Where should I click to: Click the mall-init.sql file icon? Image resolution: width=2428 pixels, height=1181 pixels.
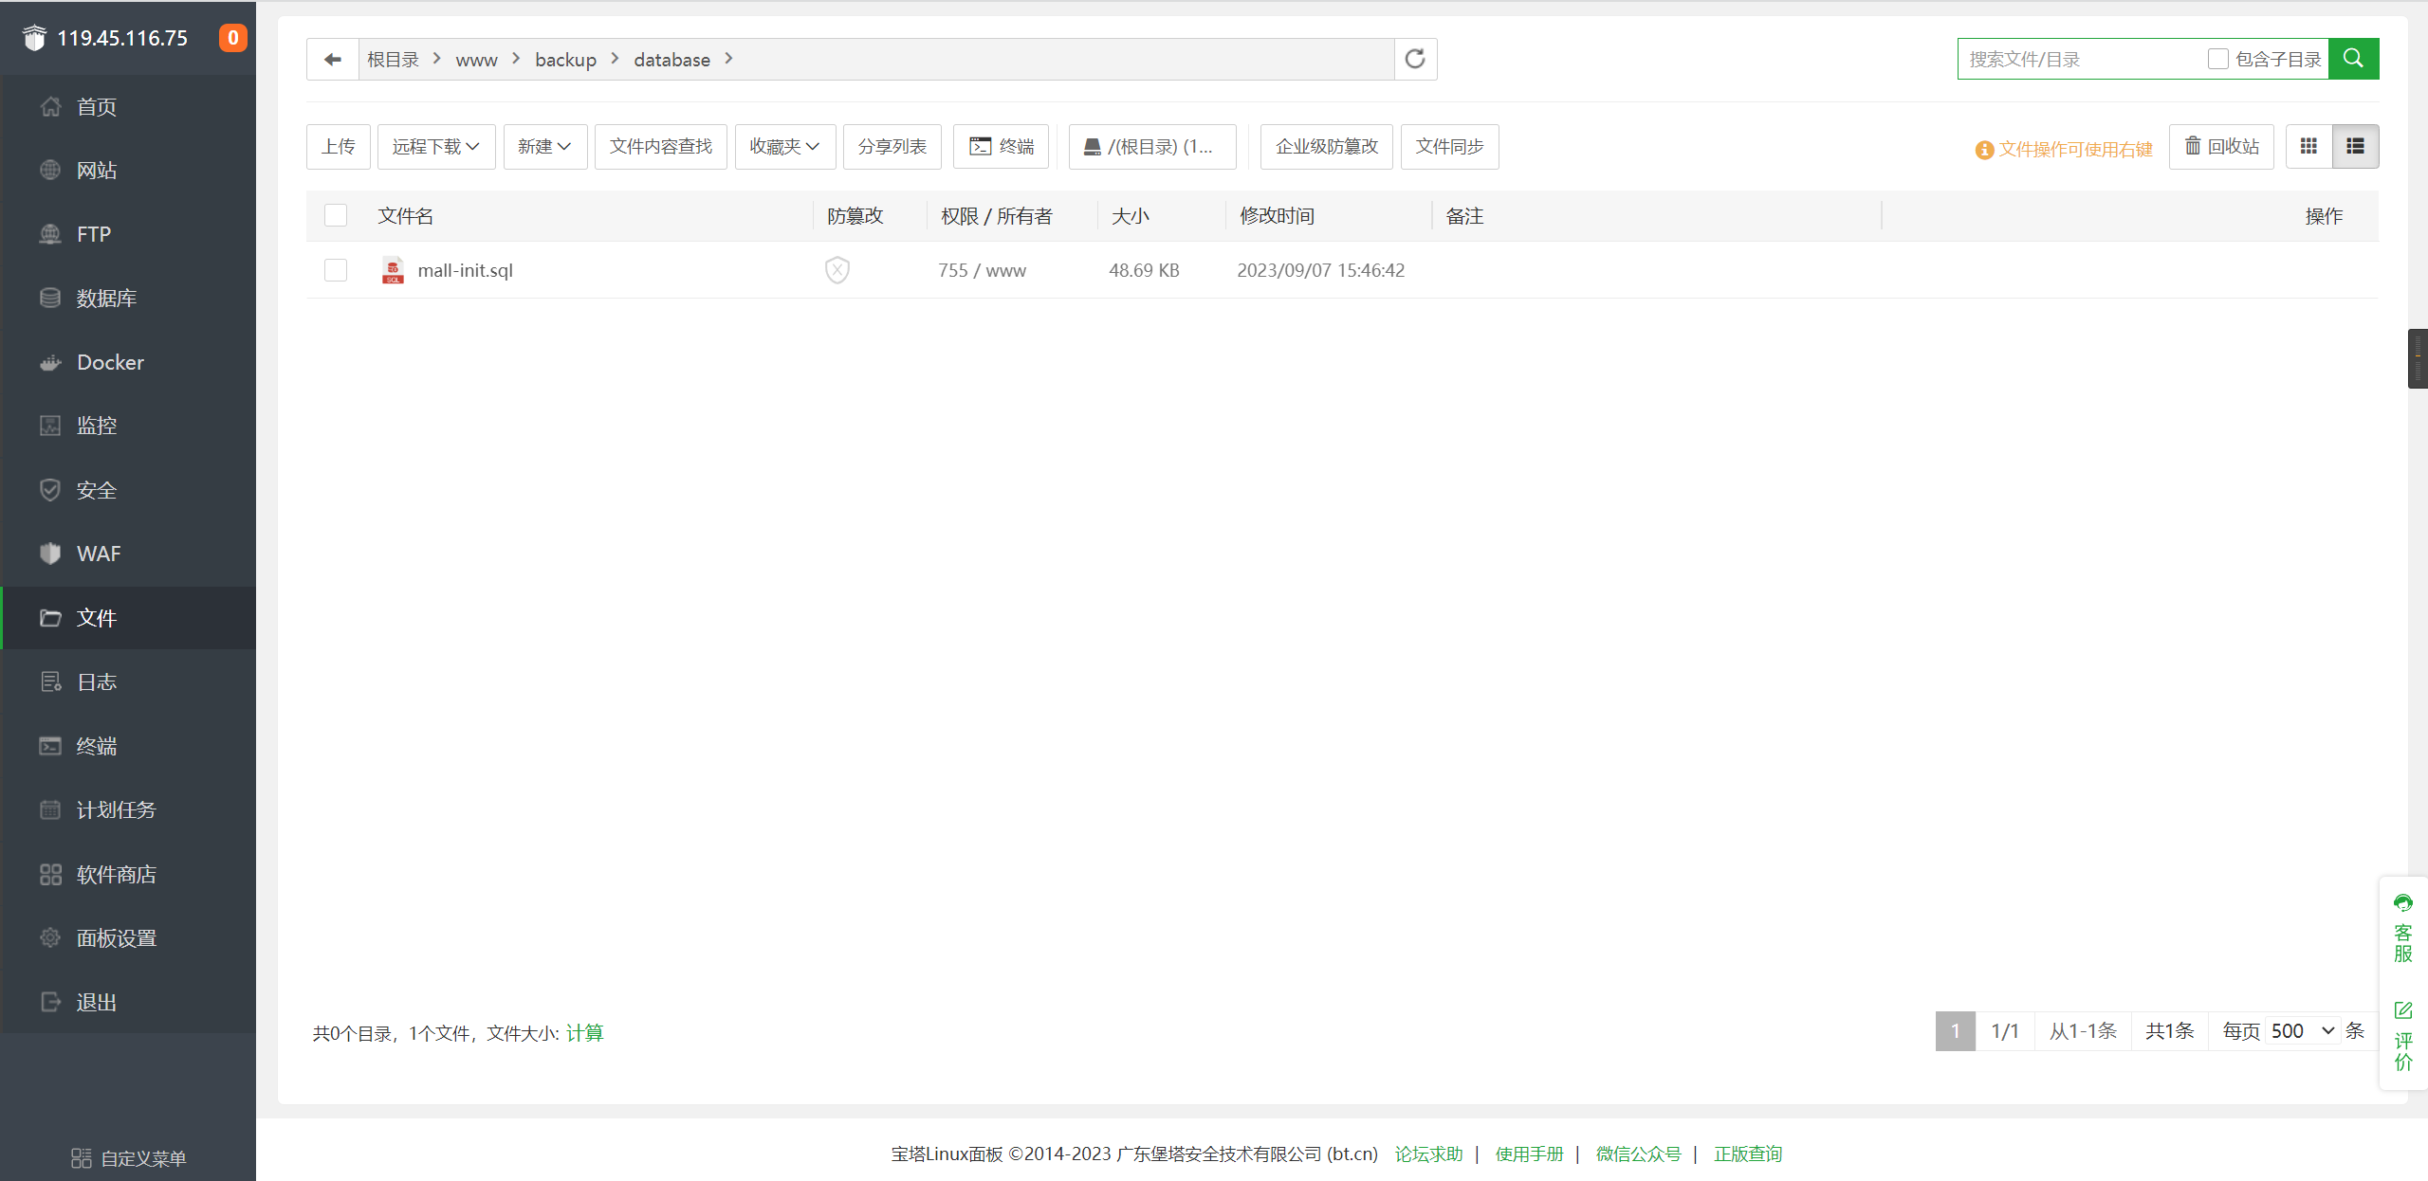click(393, 270)
